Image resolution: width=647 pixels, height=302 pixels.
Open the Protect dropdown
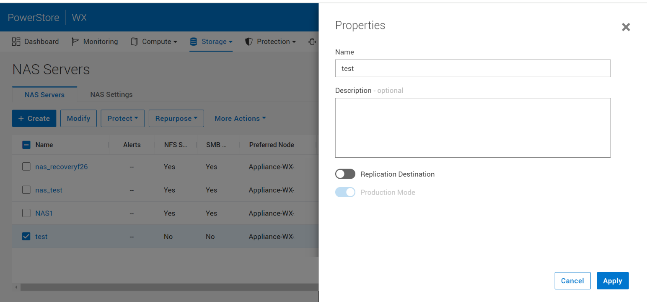[122, 118]
